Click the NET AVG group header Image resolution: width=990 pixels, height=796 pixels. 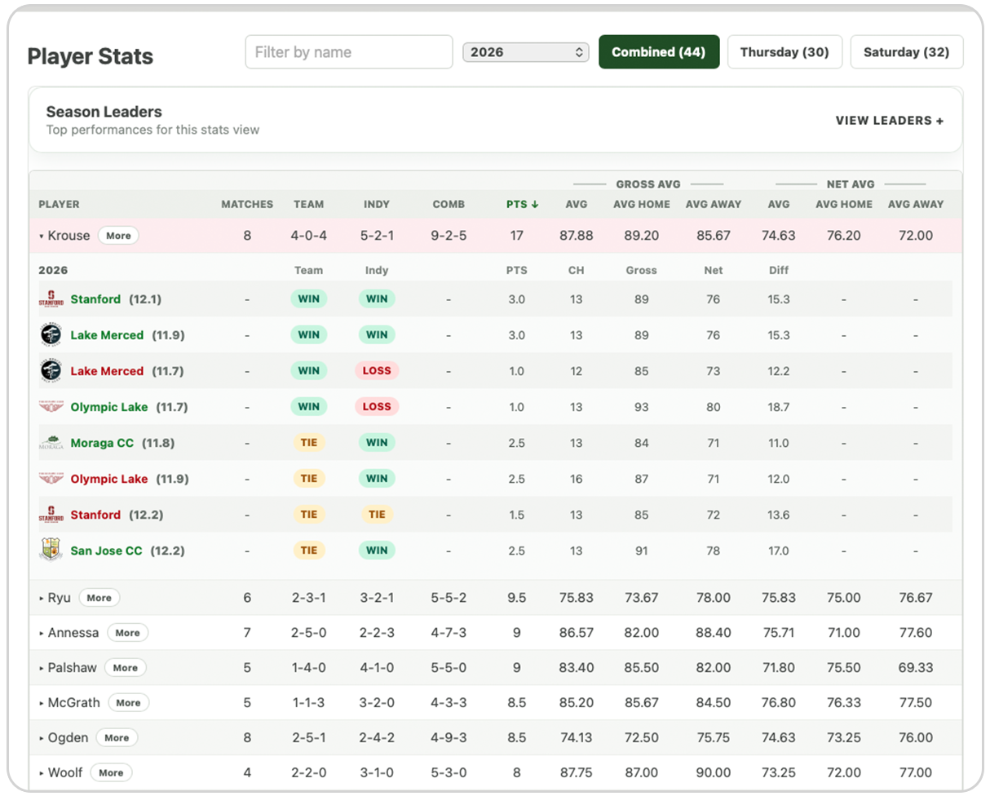click(851, 184)
